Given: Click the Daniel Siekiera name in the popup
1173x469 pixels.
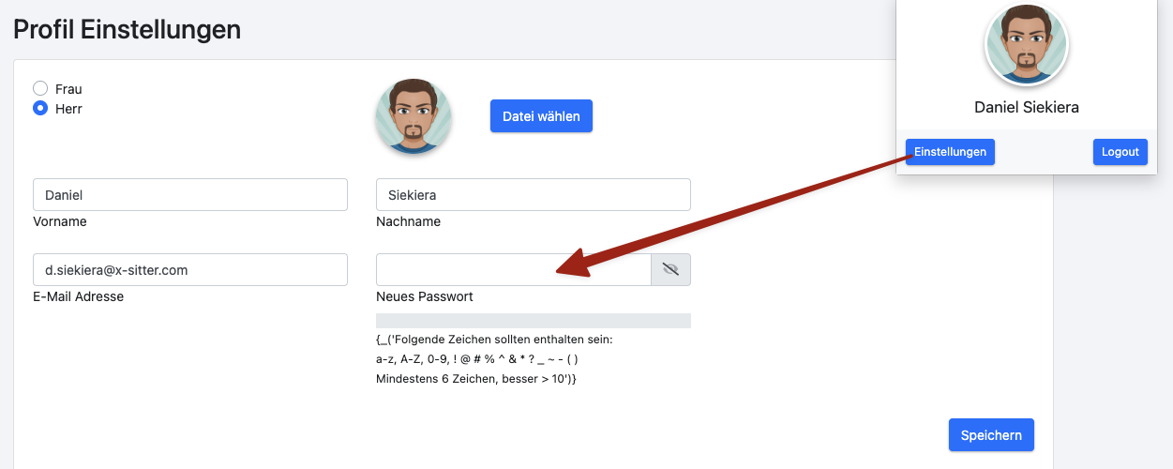Looking at the screenshot, I should coord(1027,107).
